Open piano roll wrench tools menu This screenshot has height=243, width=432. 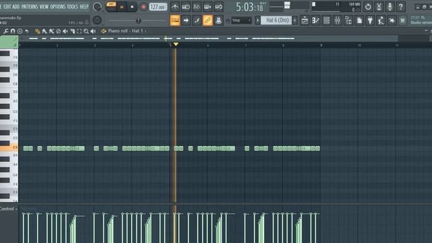pyautogui.click(x=6, y=32)
